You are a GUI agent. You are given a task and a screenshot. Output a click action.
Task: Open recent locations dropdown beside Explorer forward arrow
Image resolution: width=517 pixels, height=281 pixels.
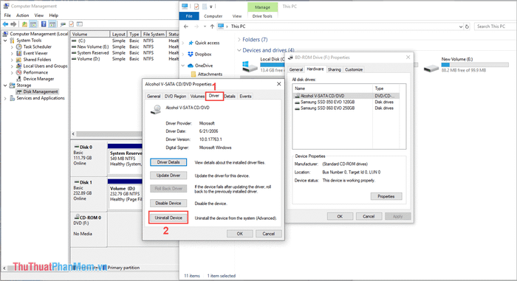[205, 27]
